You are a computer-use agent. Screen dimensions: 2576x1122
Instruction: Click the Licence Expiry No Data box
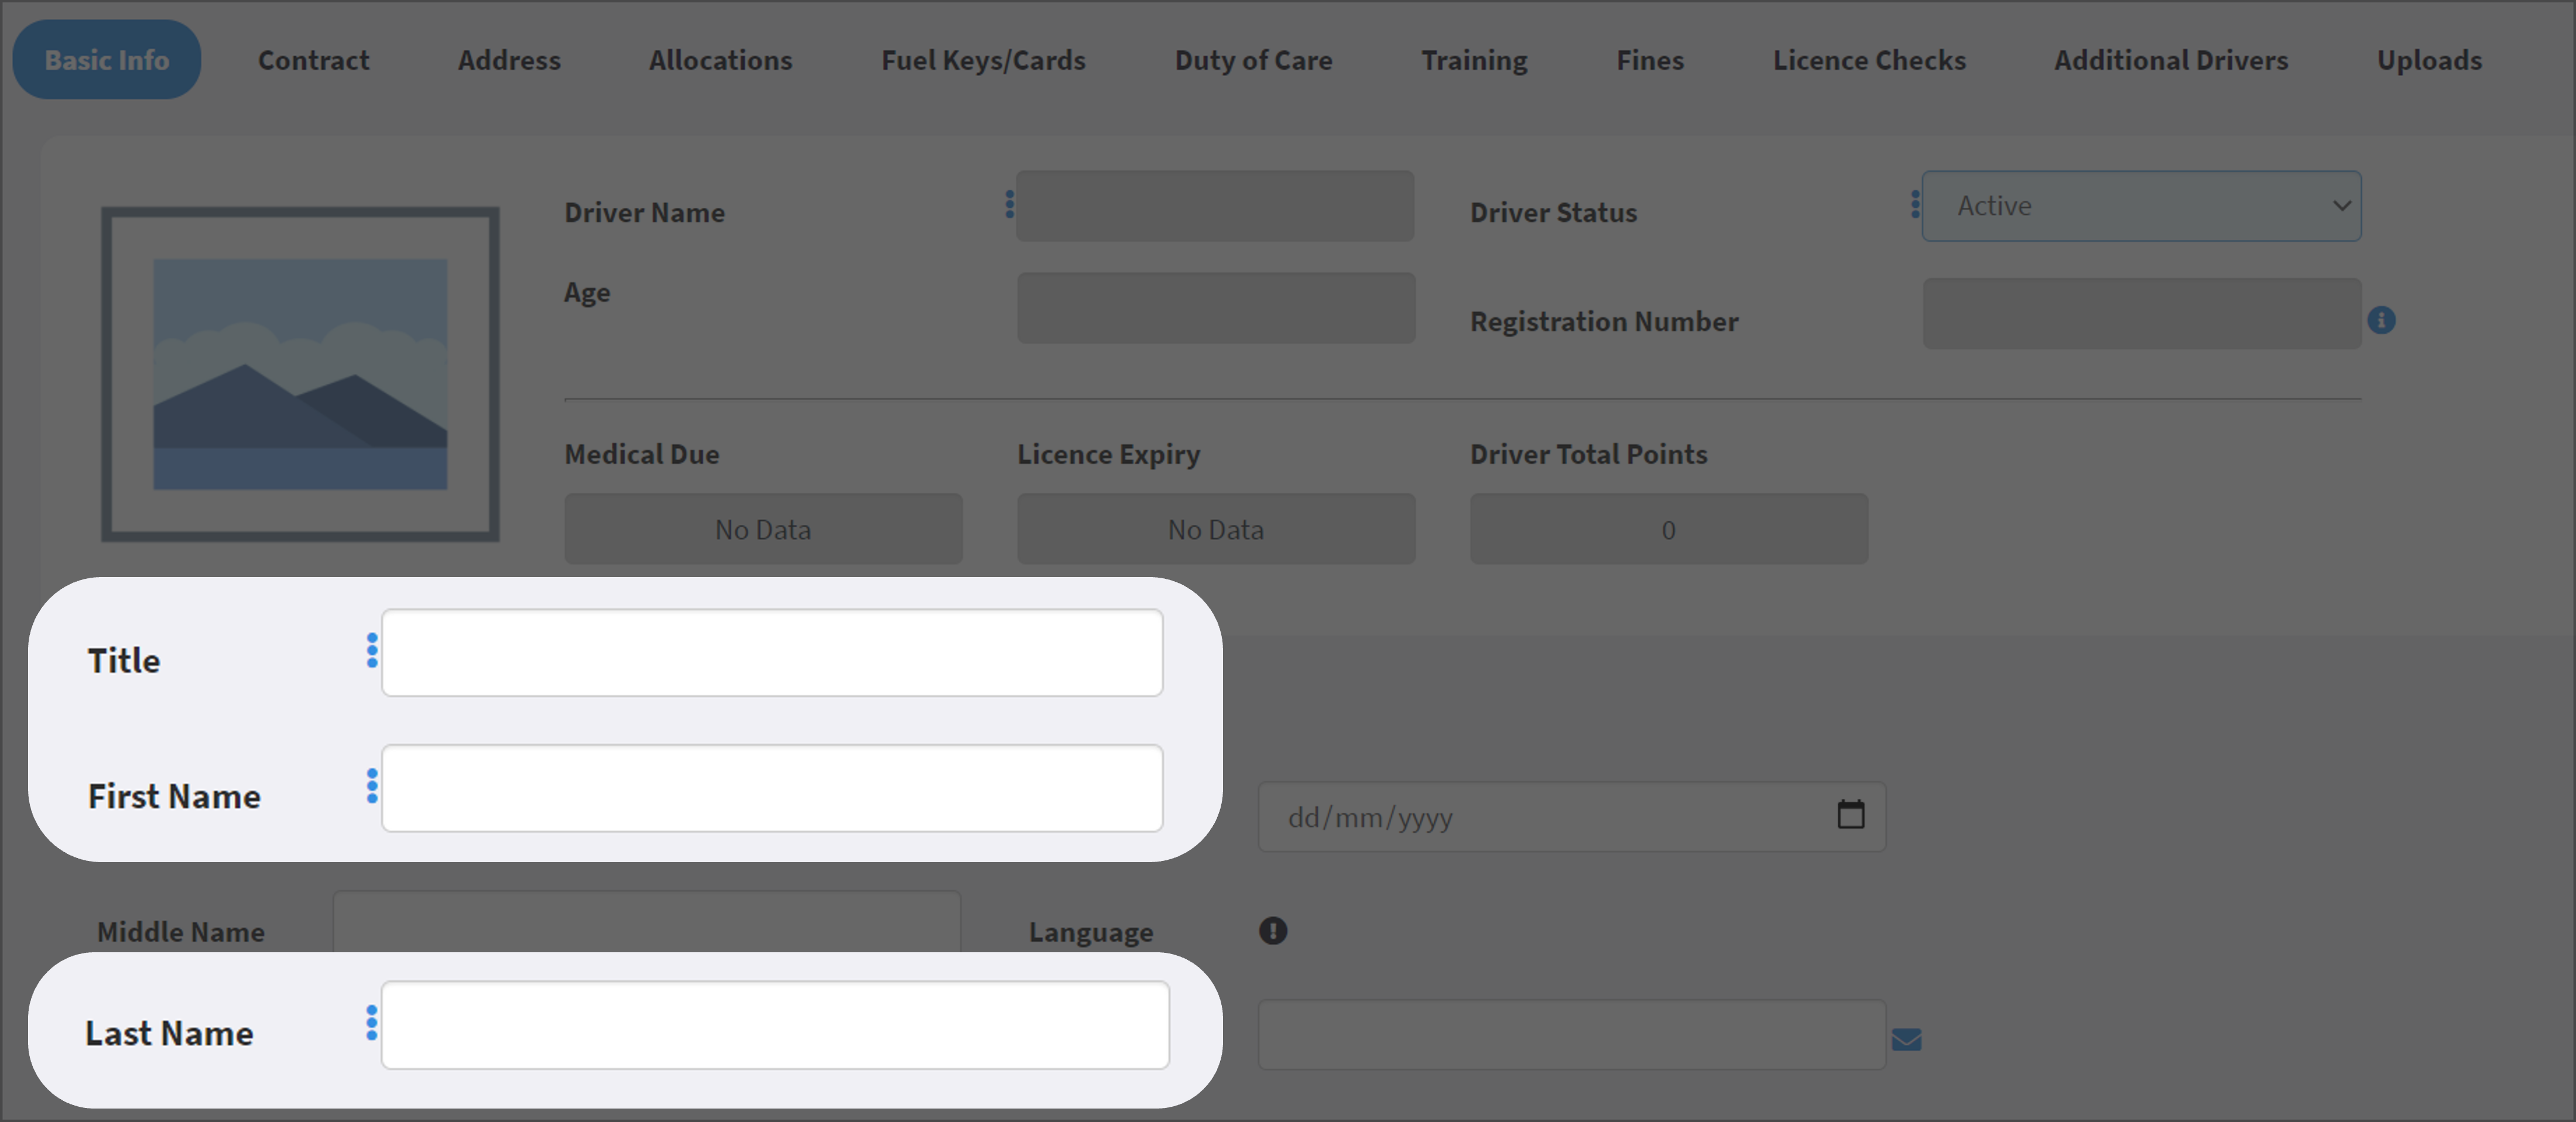(x=1216, y=529)
